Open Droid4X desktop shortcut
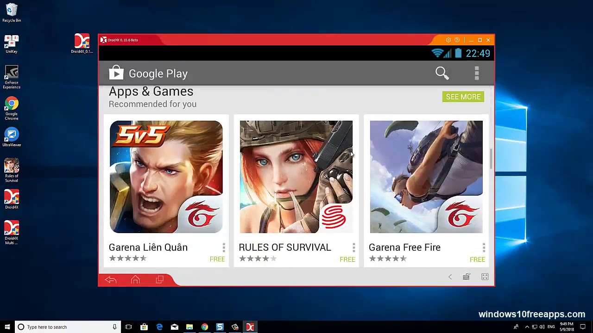 tap(12, 199)
